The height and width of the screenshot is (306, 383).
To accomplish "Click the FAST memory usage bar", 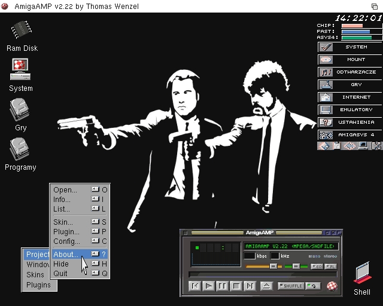I will (361, 32).
